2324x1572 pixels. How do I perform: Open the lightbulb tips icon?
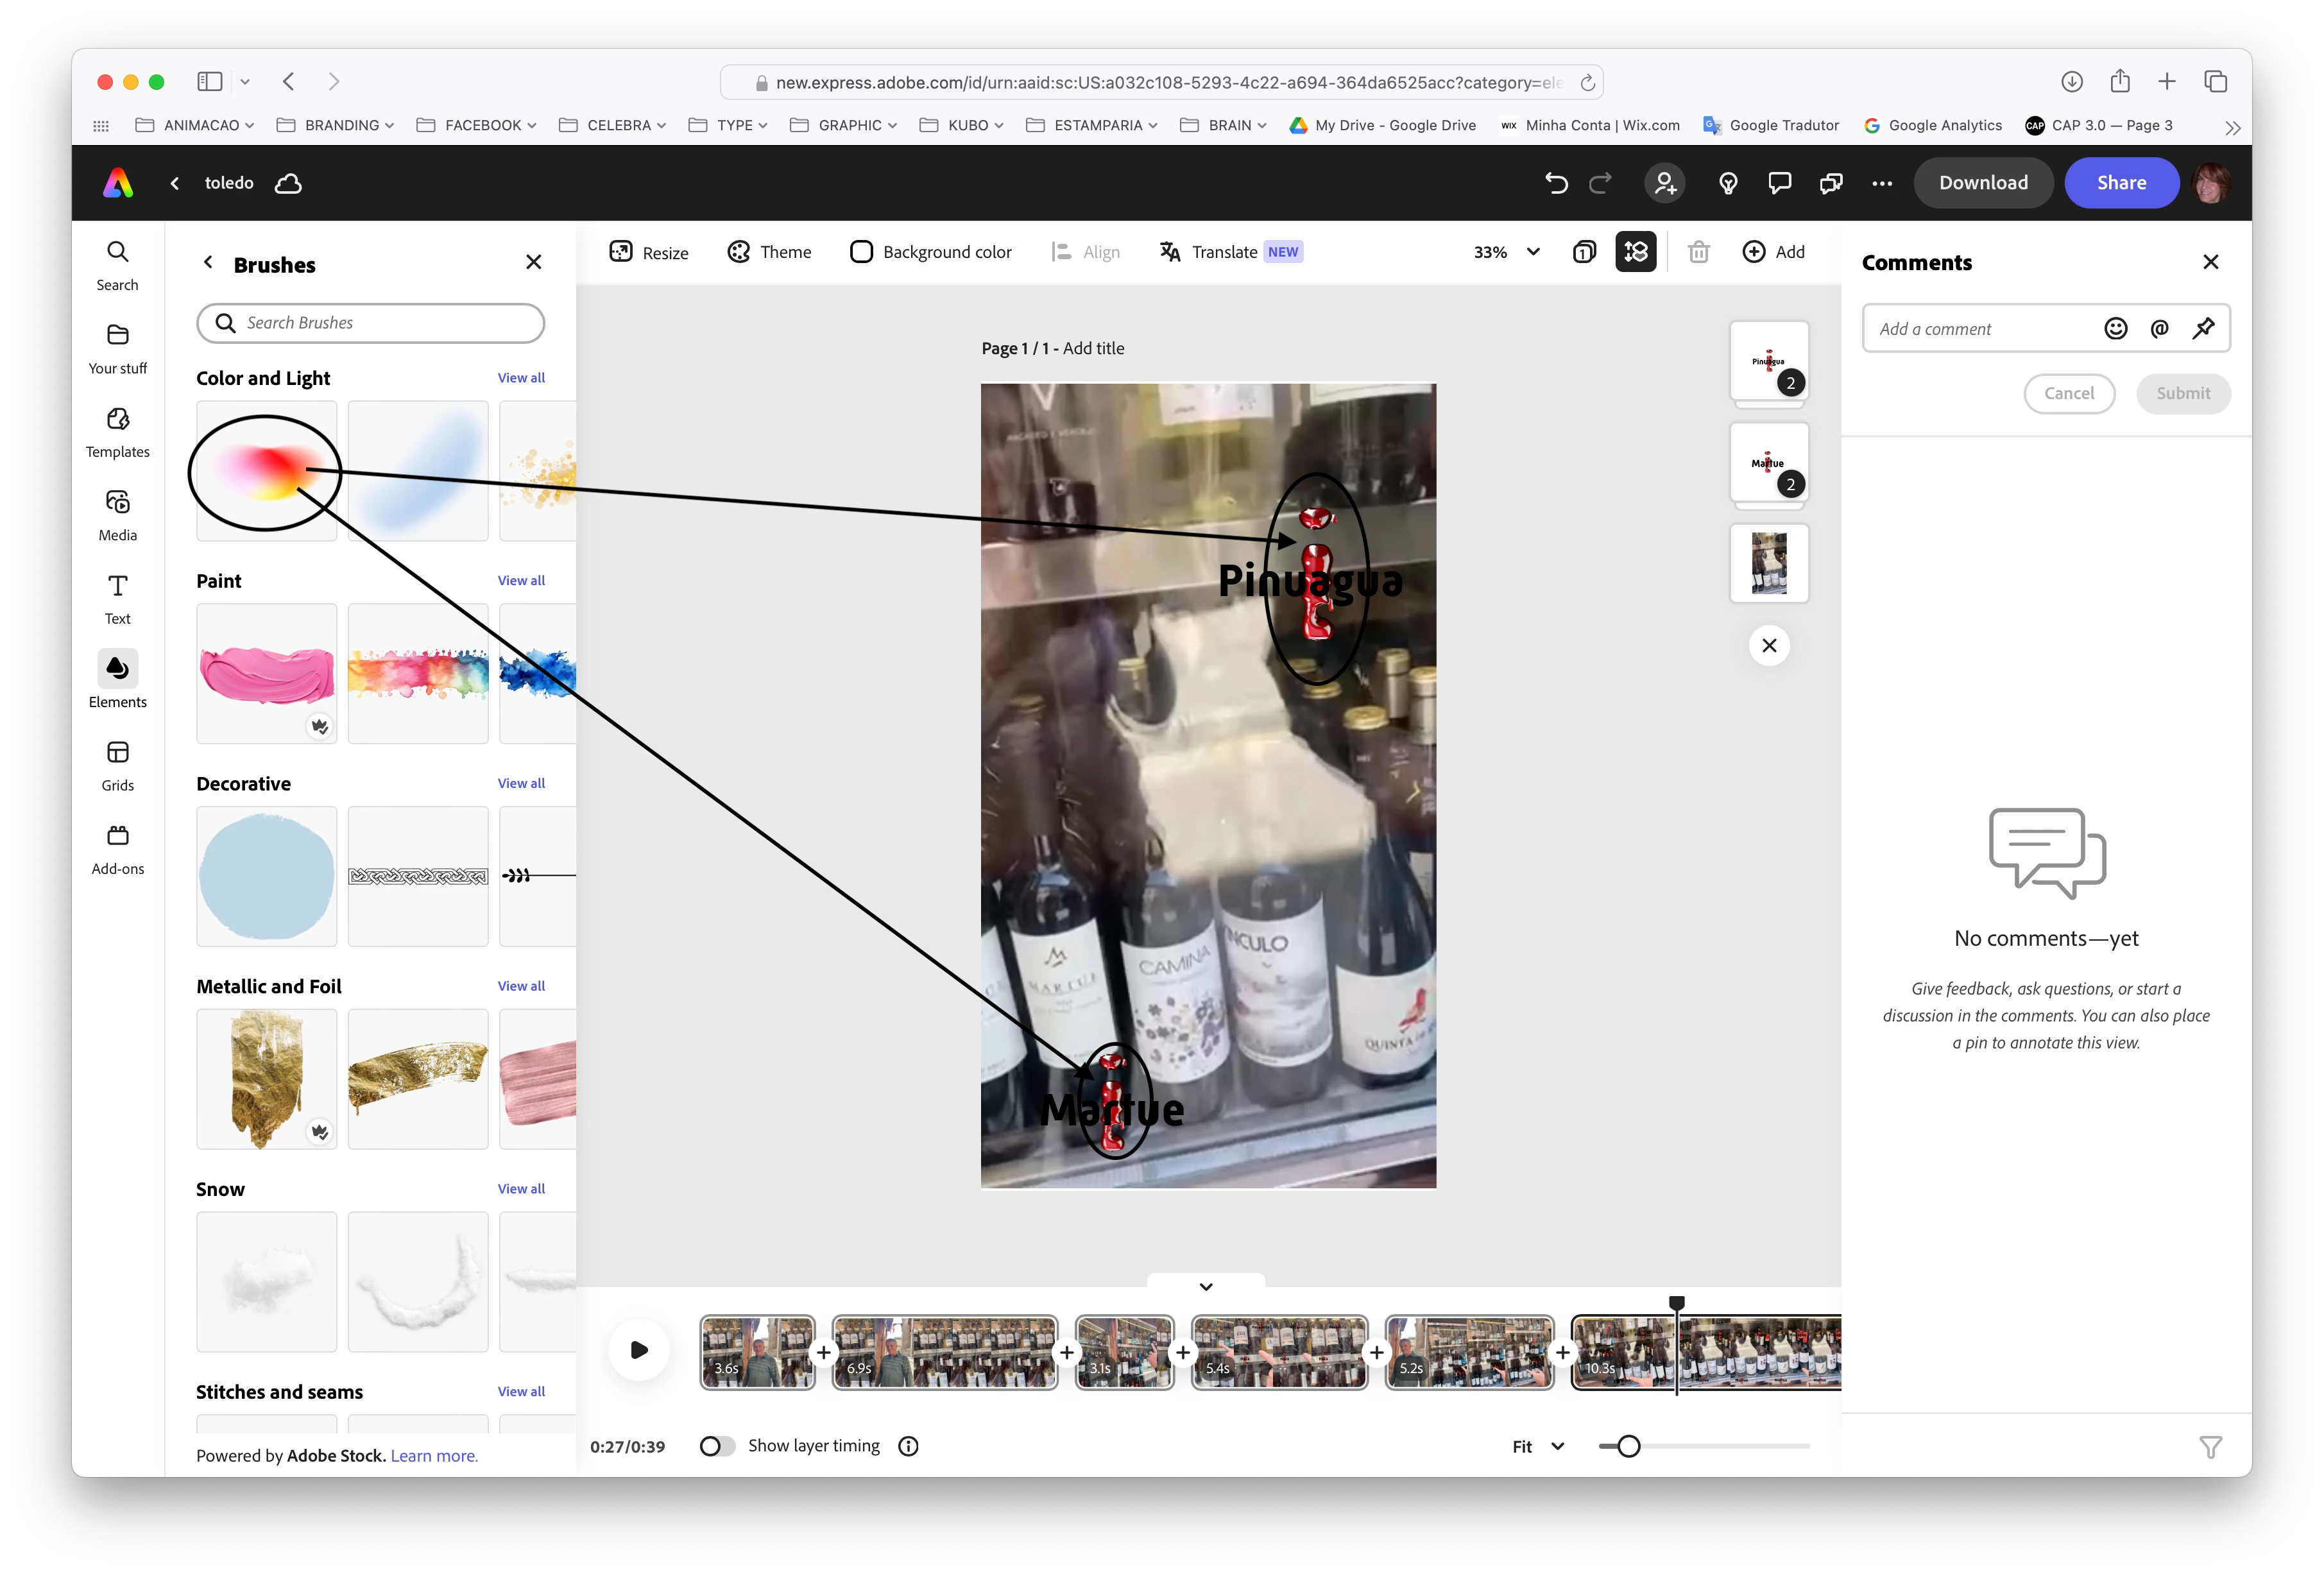1728,183
